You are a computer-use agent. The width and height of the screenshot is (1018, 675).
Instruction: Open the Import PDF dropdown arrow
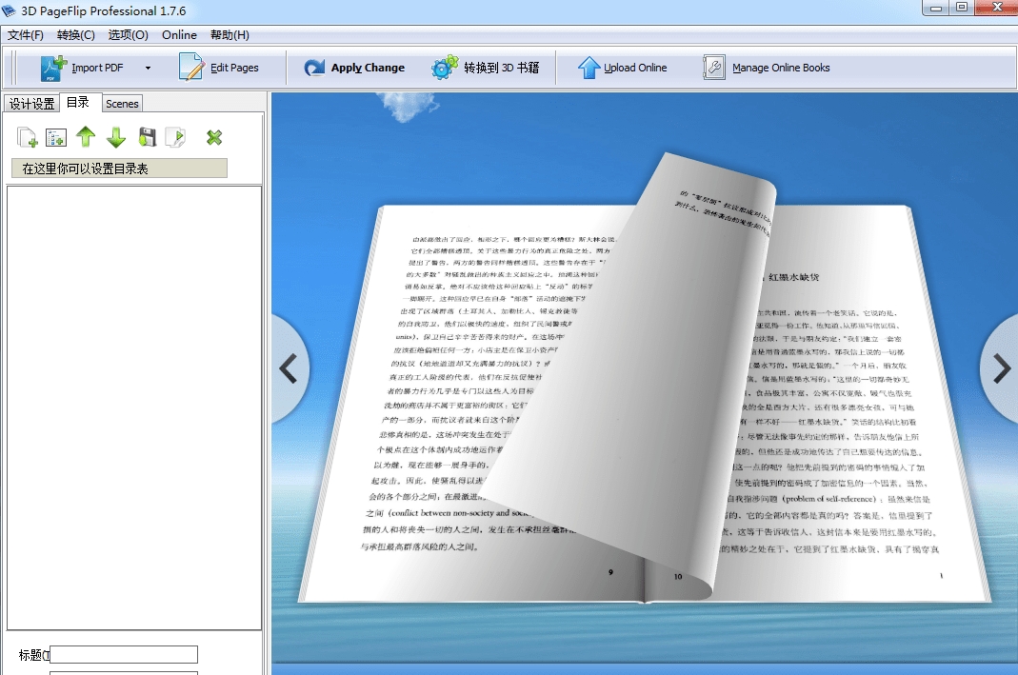[x=147, y=68]
